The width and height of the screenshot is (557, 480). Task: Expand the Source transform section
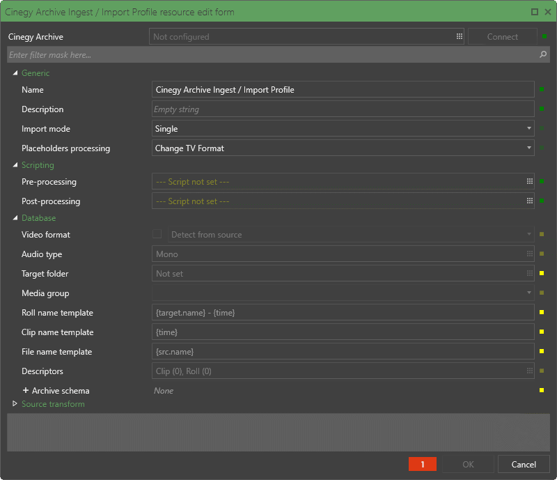(15, 403)
